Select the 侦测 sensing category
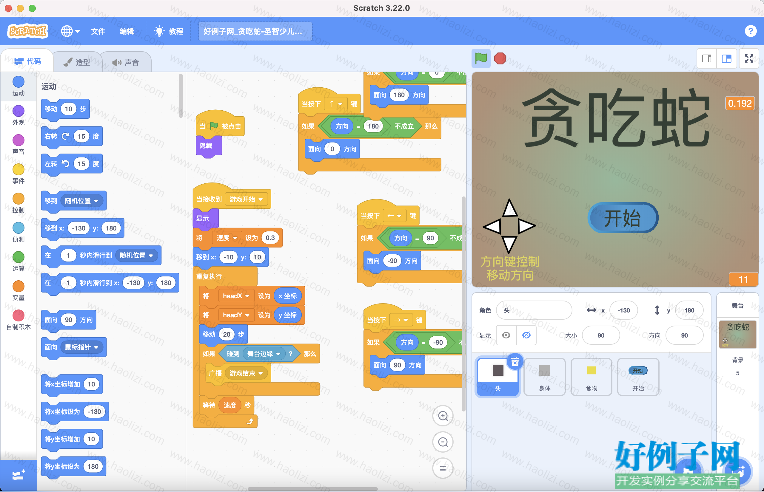Screen dimensions: 764x492 pos(19,232)
